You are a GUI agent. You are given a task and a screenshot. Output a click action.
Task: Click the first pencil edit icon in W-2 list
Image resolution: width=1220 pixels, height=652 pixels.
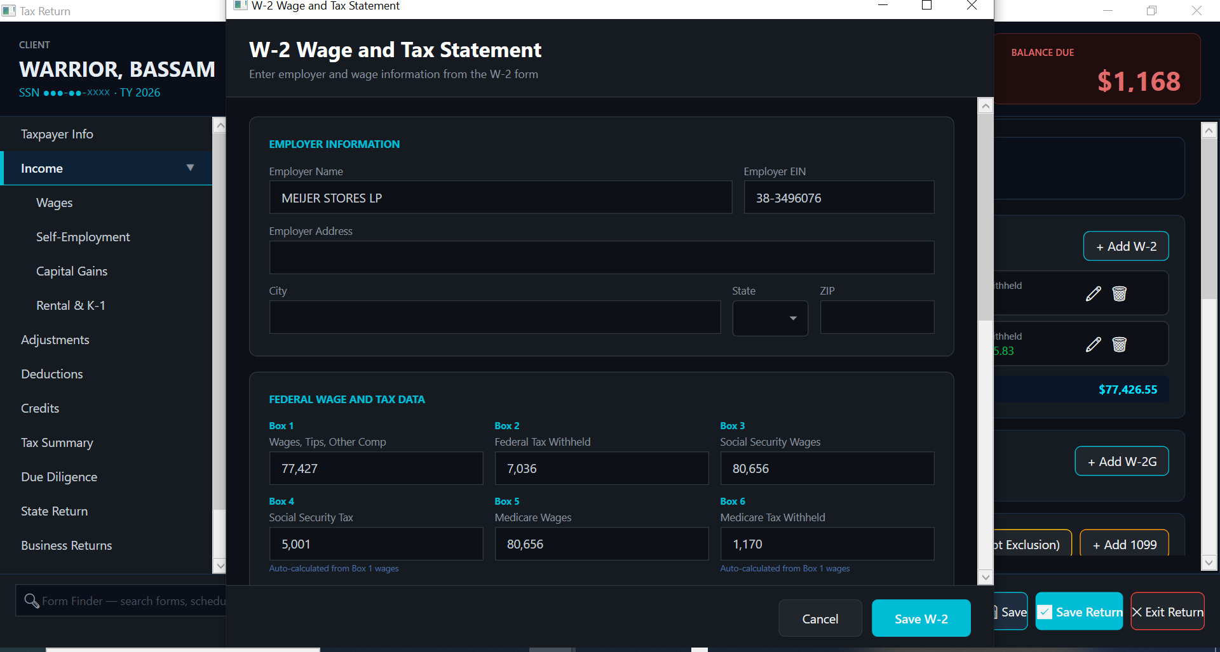coord(1093,293)
